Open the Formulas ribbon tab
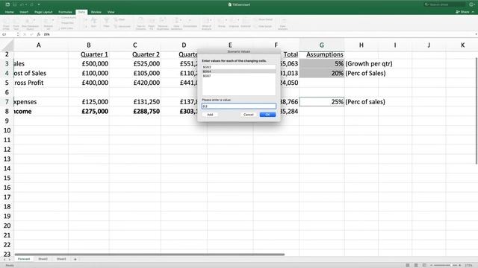This screenshot has width=478, height=268. click(x=65, y=12)
